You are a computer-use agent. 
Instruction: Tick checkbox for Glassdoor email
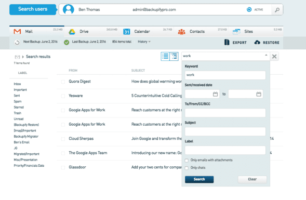(63, 167)
